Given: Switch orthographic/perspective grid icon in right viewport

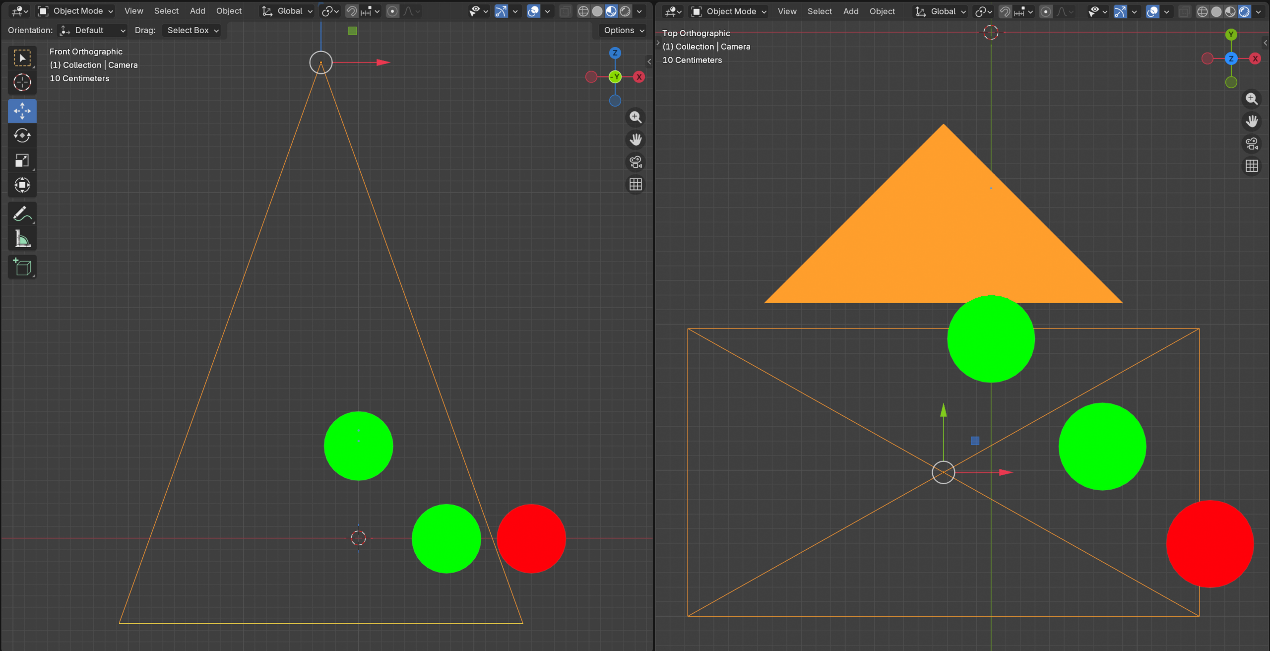Looking at the screenshot, I should pyautogui.click(x=1252, y=166).
